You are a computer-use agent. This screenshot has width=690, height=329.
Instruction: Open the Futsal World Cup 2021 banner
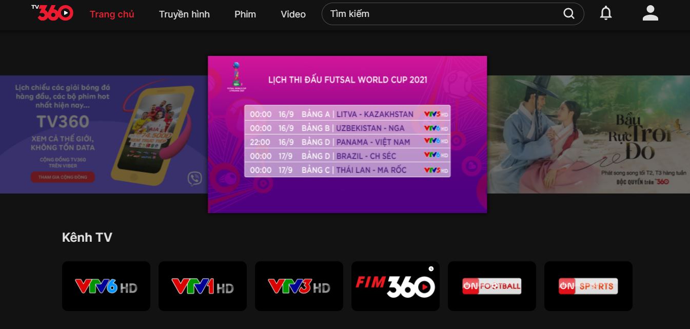coord(347,134)
